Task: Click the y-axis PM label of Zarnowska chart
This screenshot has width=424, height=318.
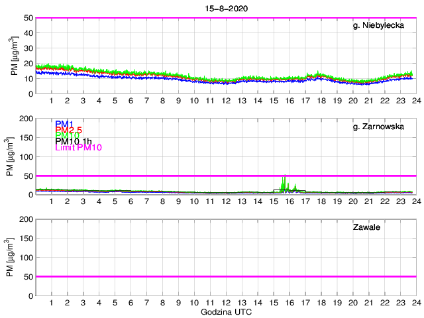Action: tap(14, 156)
